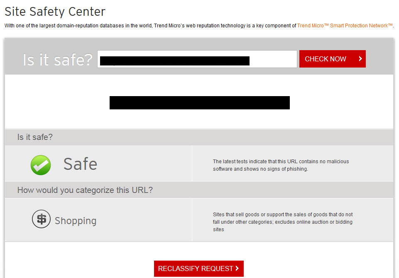Select the Shopping category label text
Screen dimensions: 399x278
click(x=76, y=221)
